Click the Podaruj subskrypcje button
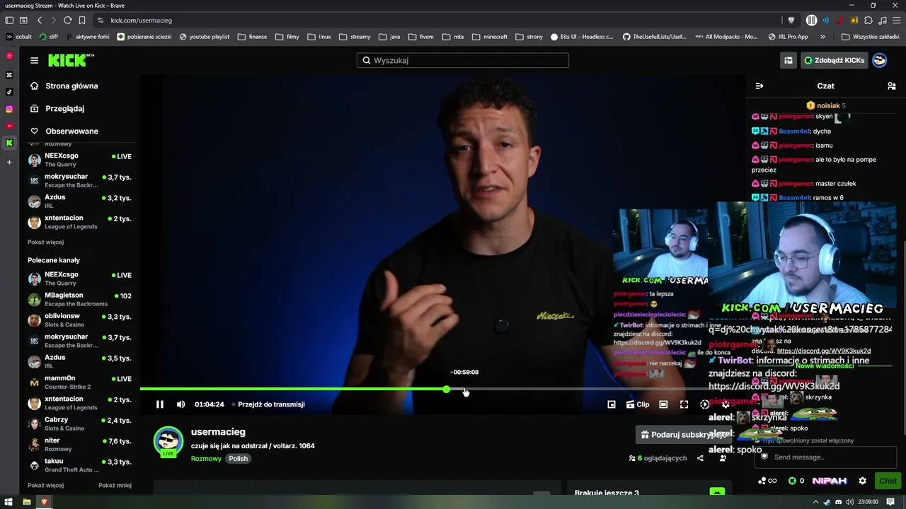This screenshot has width=906, height=509. (682, 435)
